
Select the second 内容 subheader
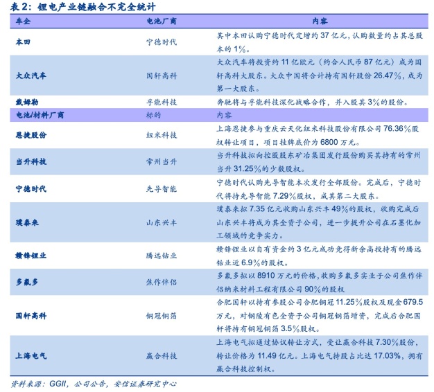(x=224, y=115)
